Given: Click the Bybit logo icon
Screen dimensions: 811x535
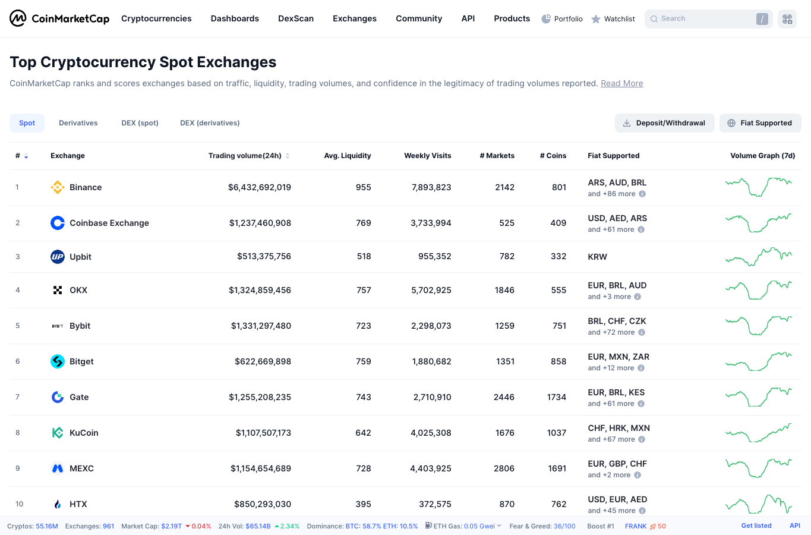Looking at the screenshot, I should click(58, 326).
